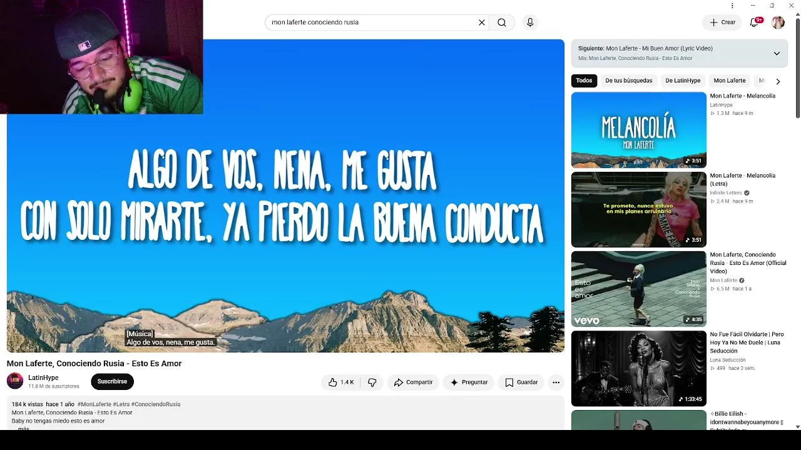Start voice search with microphone
Viewport: 801px width, 450px height.
[530, 22]
